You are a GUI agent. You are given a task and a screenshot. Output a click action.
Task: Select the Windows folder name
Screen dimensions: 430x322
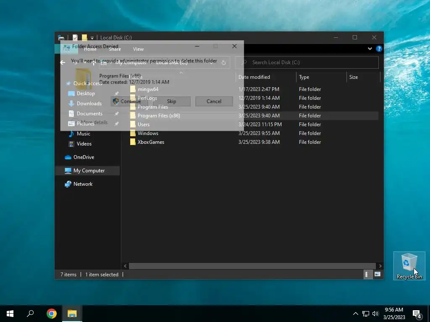coord(148,133)
